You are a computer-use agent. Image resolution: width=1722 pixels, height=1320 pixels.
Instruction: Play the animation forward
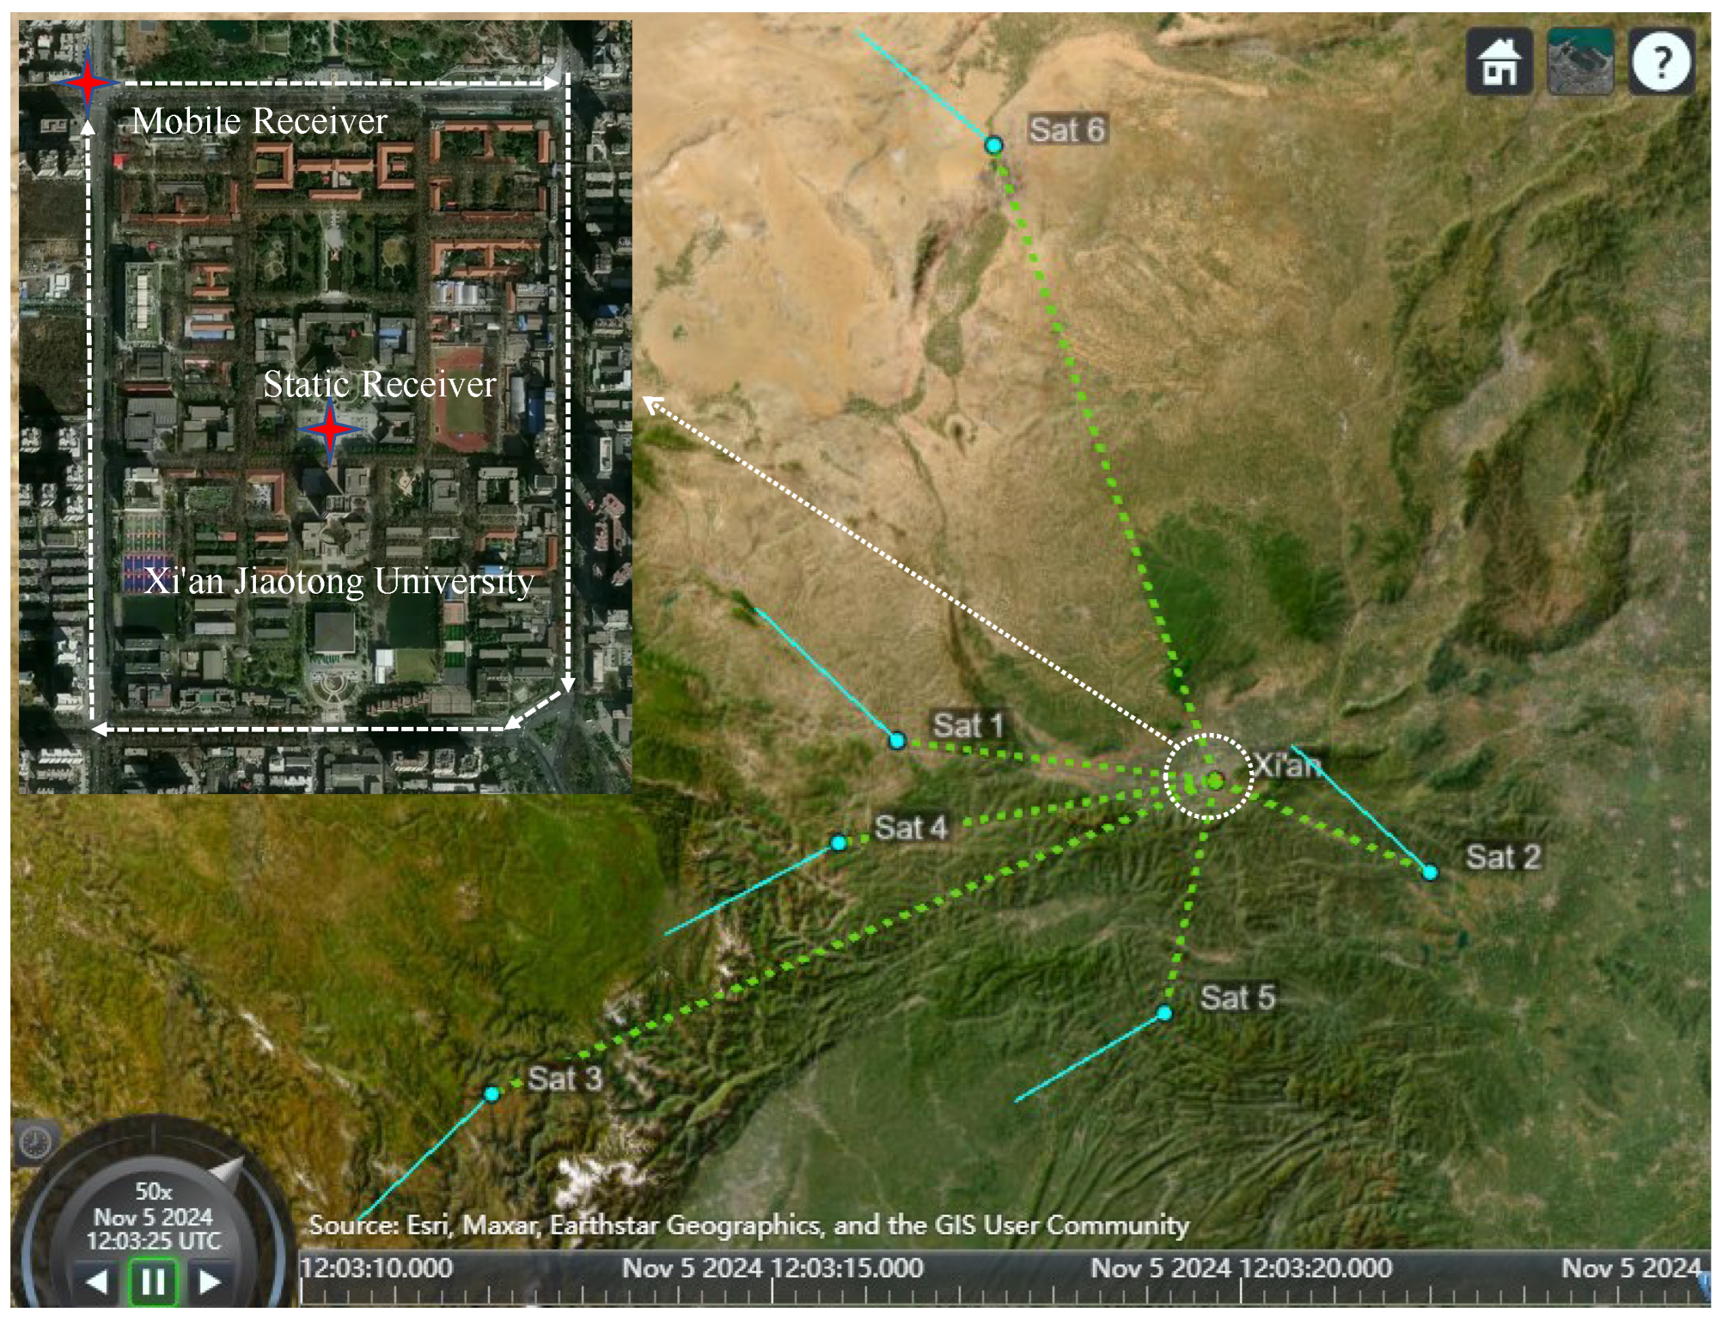coord(210,1282)
